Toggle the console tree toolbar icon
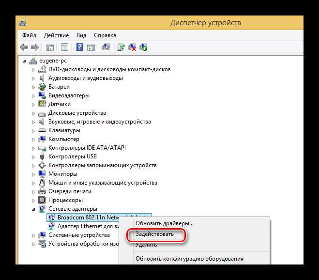The height and width of the screenshot is (280, 319). point(50,47)
